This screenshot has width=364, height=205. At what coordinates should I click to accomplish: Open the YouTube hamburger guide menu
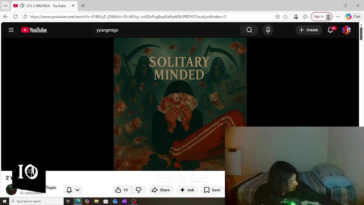pyautogui.click(x=11, y=30)
